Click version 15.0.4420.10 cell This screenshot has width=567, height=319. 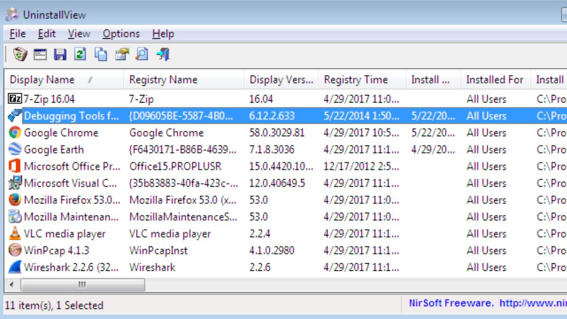[x=281, y=166]
